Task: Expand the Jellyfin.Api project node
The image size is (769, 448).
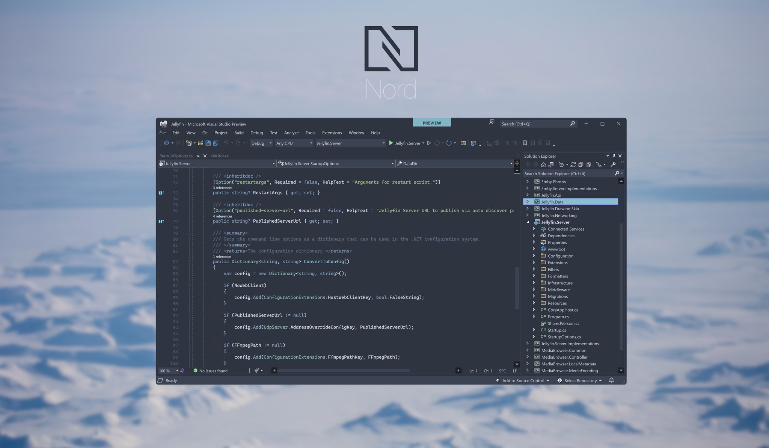Action: pos(528,195)
